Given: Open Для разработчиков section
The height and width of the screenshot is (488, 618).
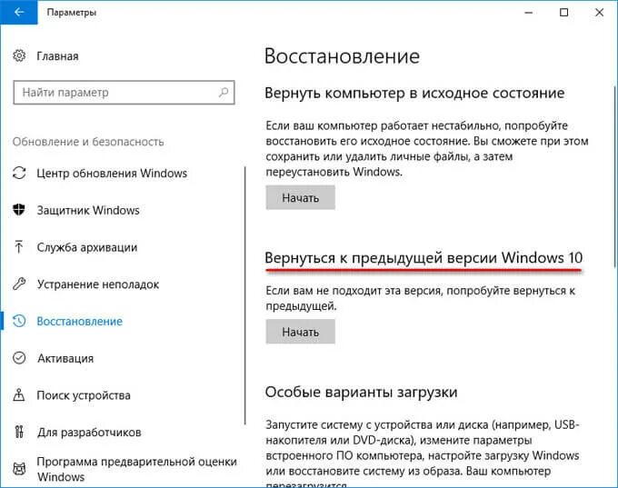Looking at the screenshot, I should tap(89, 433).
